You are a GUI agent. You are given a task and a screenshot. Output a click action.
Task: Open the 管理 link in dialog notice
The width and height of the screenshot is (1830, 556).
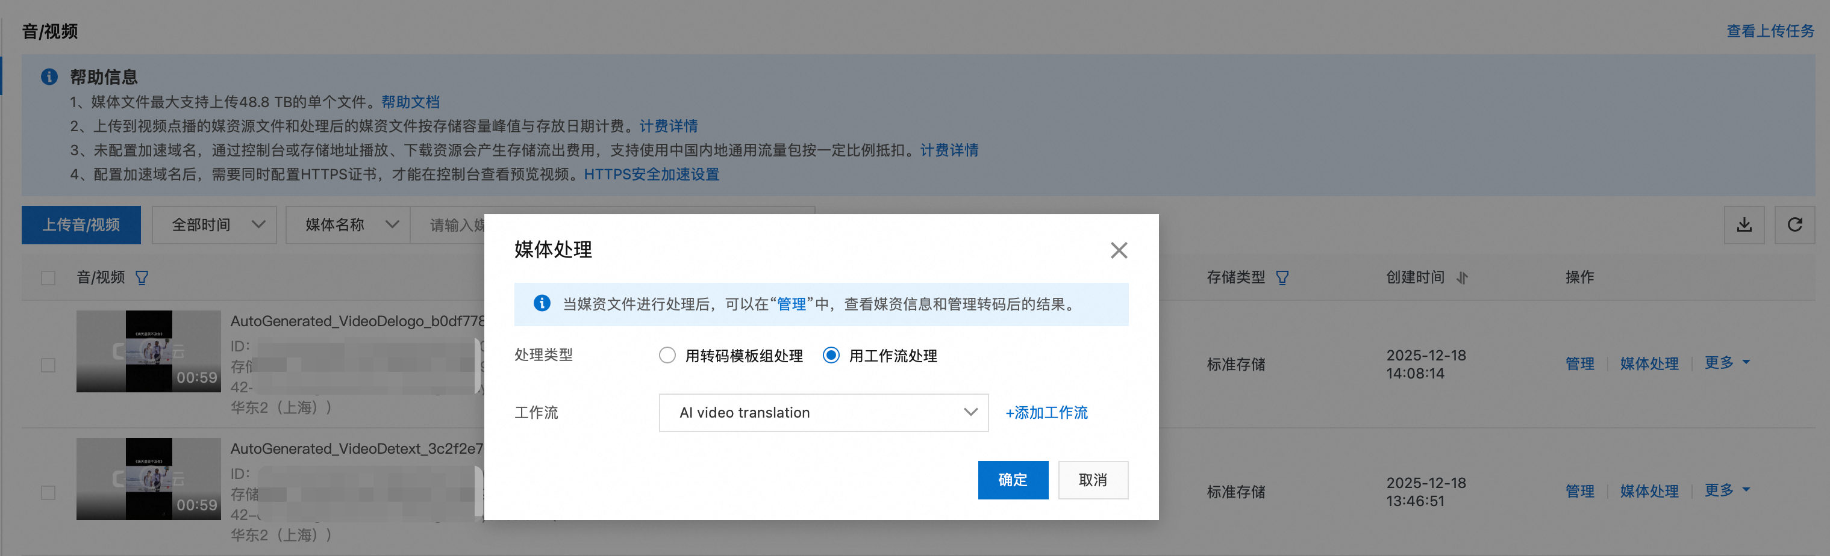pyautogui.click(x=792, y=304)
